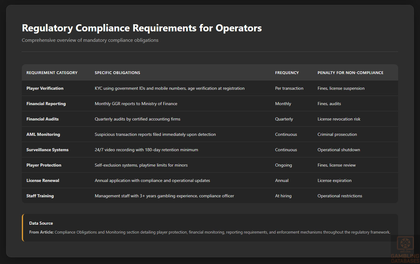
Task: Select the Player Protection row label
Action: pyautogui.click(x=44, y=165)
